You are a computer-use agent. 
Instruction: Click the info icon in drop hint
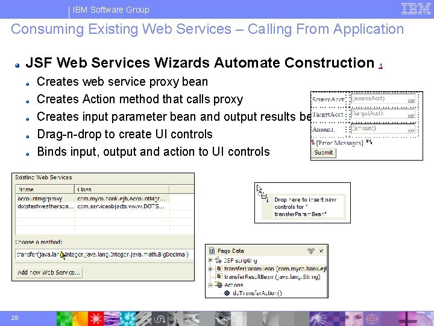point(268,200)
